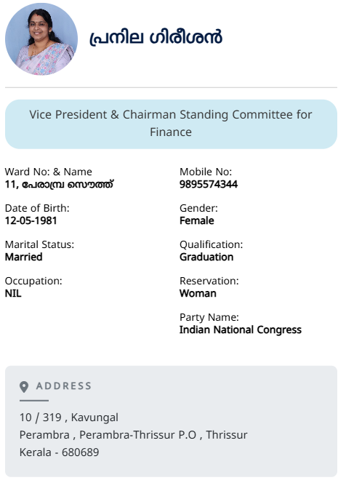Select the Gender value Female
354x491 pixels.
[197, 220]
